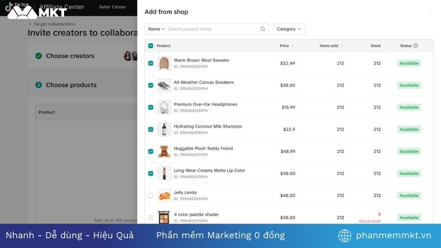441x248 pixels.
Task: Open the Affiliate Center menu item
Action: (62, 7)
